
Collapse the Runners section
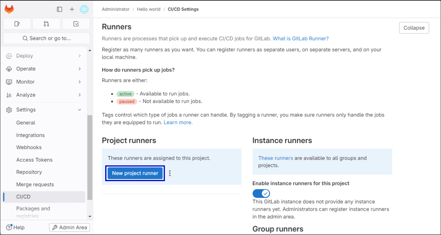414,28
